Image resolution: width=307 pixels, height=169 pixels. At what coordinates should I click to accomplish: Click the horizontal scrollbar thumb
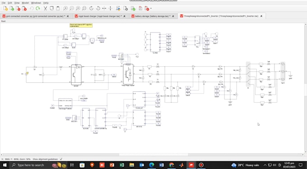[x=153, y=155]
